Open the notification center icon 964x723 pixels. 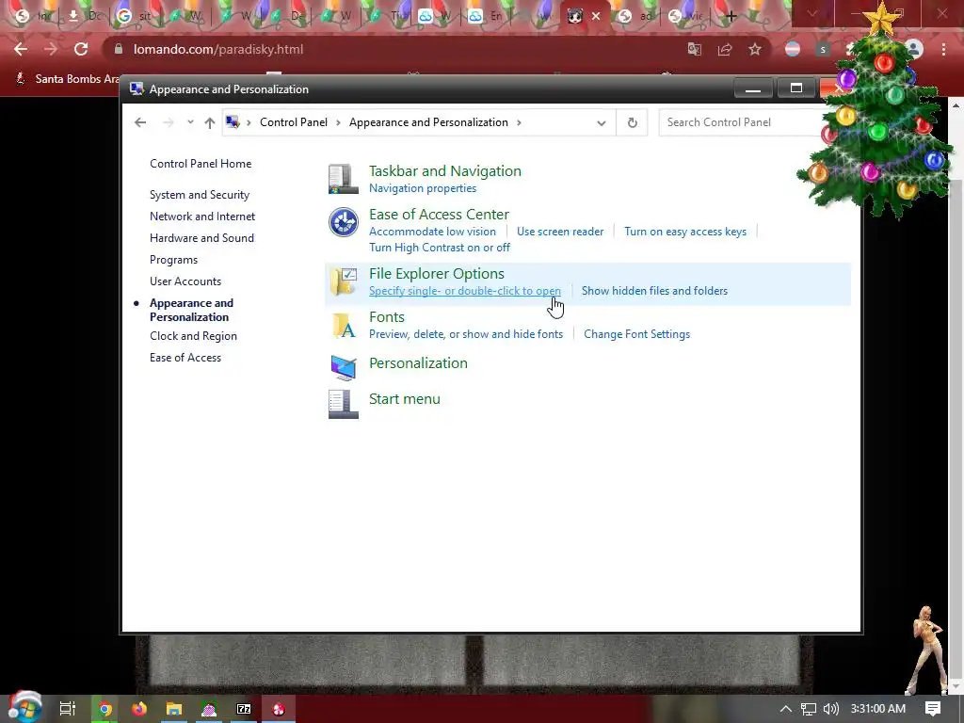click(x=933, y=709)
